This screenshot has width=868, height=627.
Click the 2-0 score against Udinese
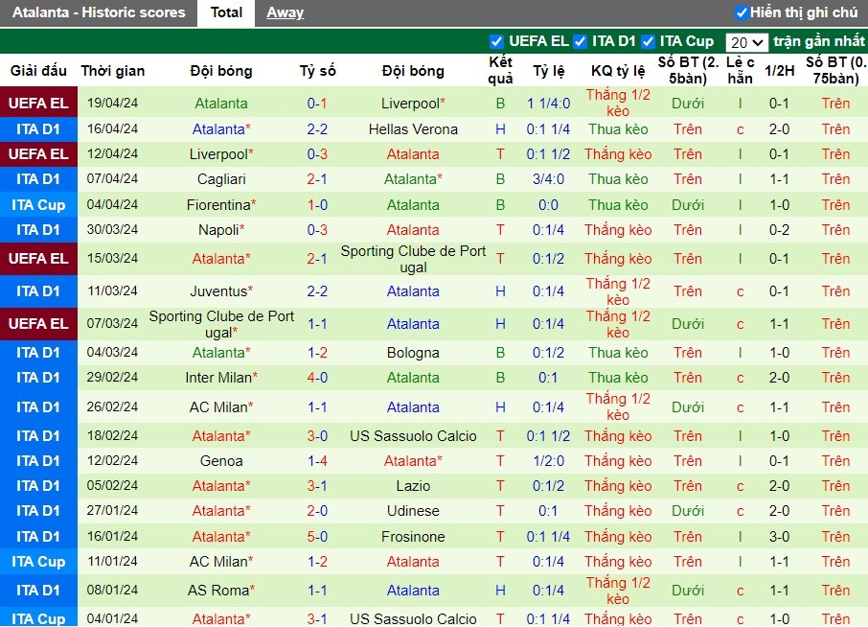pyautogui.click(x=317, y=511)
